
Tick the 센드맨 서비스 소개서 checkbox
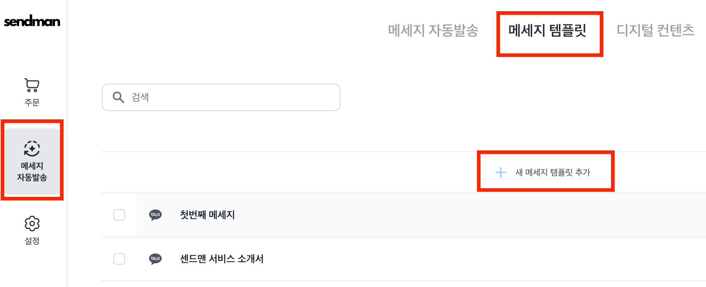tap(119, 259)
